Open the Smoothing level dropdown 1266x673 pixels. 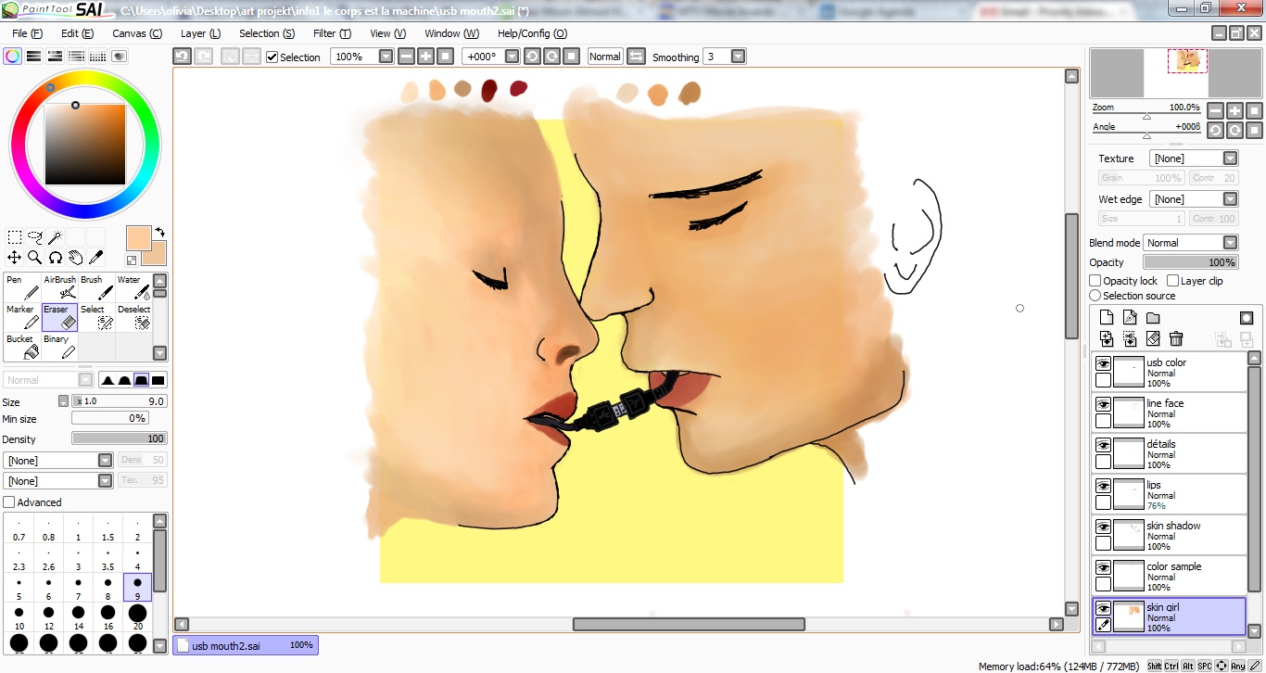click(738, 57)
